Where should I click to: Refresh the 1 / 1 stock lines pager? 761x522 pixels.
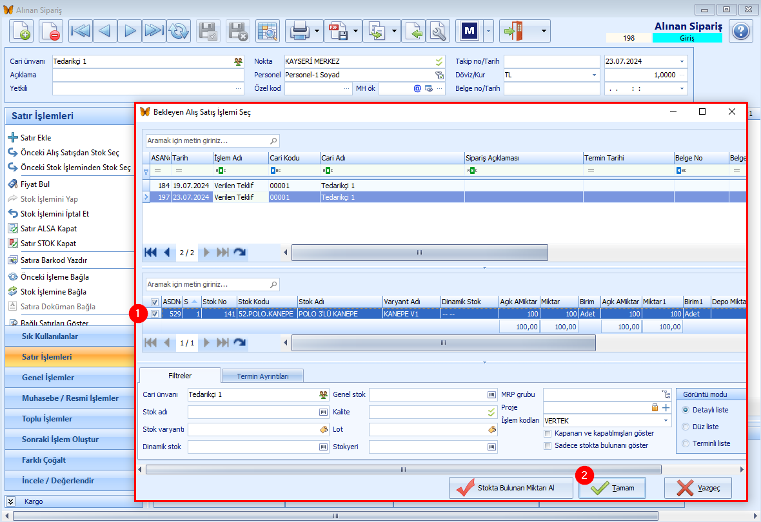[240, 342]
